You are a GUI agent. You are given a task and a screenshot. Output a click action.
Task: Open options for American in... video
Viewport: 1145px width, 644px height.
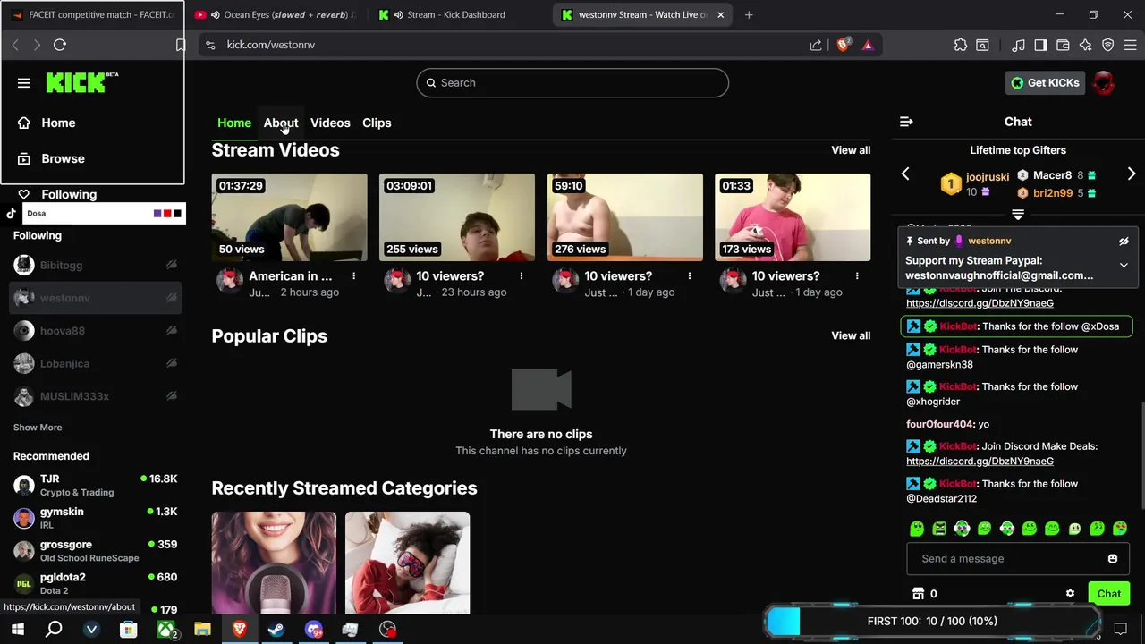tap(353, 276)
